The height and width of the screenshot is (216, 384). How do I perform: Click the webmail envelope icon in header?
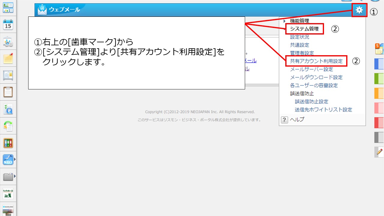tap(42, 10)
